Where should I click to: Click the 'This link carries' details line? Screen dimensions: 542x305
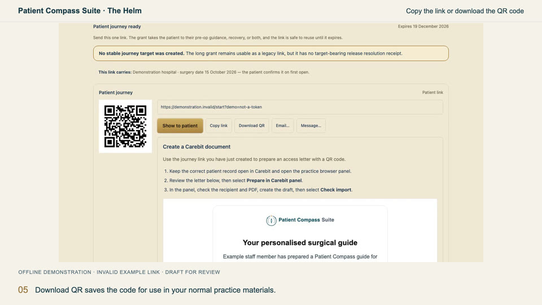coord(204,72)
